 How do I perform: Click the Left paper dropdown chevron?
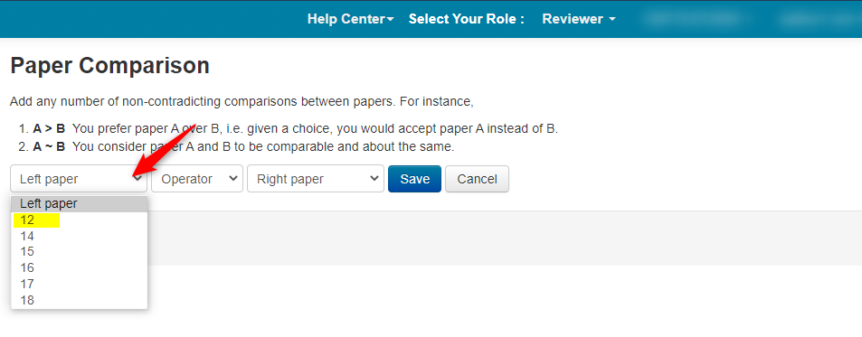pyautogui.click(x=138, y=179)
